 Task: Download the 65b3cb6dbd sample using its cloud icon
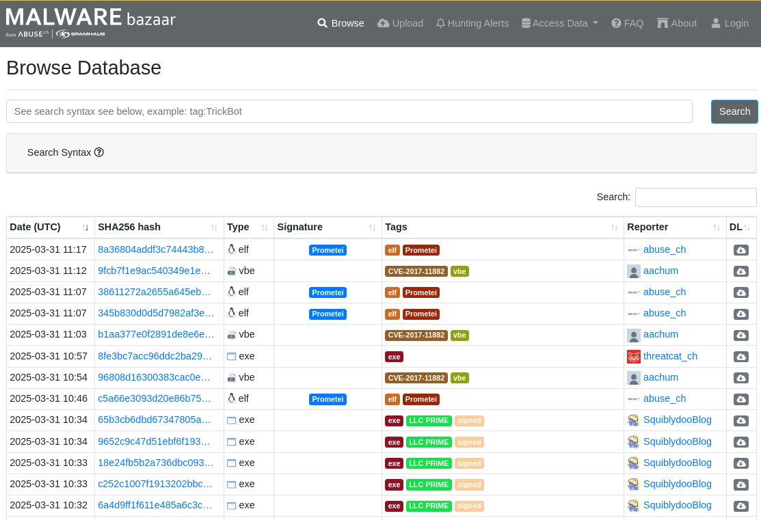point(741,420)
